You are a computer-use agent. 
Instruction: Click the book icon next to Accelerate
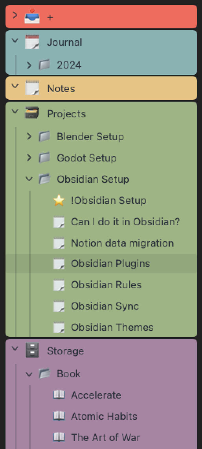tap(59, 395)
